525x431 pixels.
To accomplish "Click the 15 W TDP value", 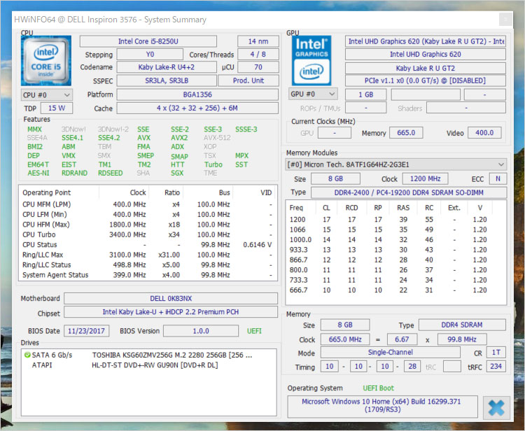I will (57, 108).
